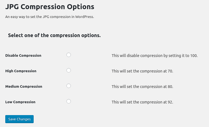The image size is (209, 127).
Task: Click the 'This will disable compression' description
Action: (x=155, y=56)
